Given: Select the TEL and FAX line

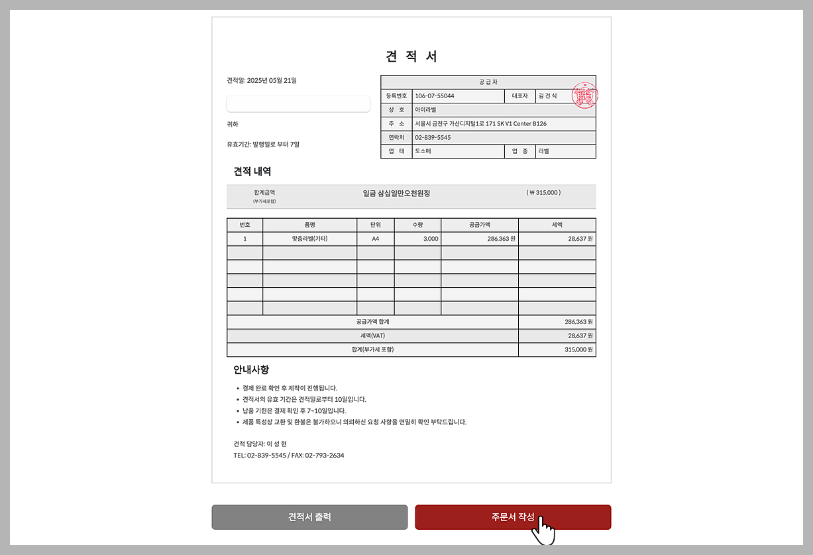Looking at the screenshot, I should (289, 456).
